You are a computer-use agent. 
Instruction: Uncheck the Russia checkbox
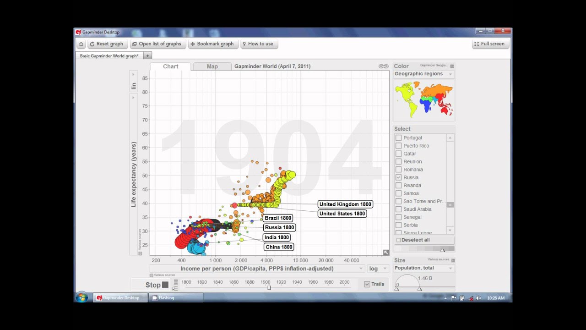pyautogui.click(x=398, y=177)
